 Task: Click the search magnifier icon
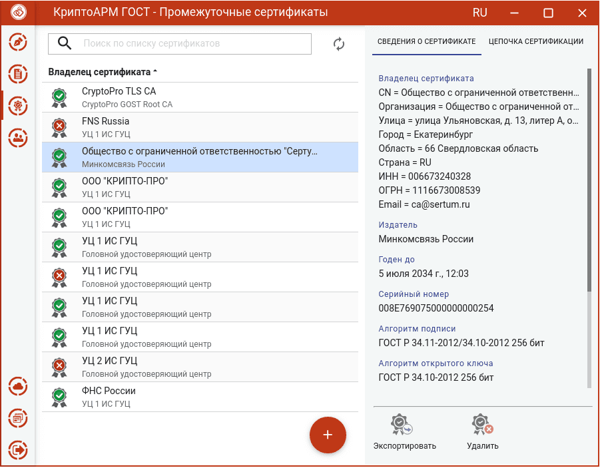(65, 43)
